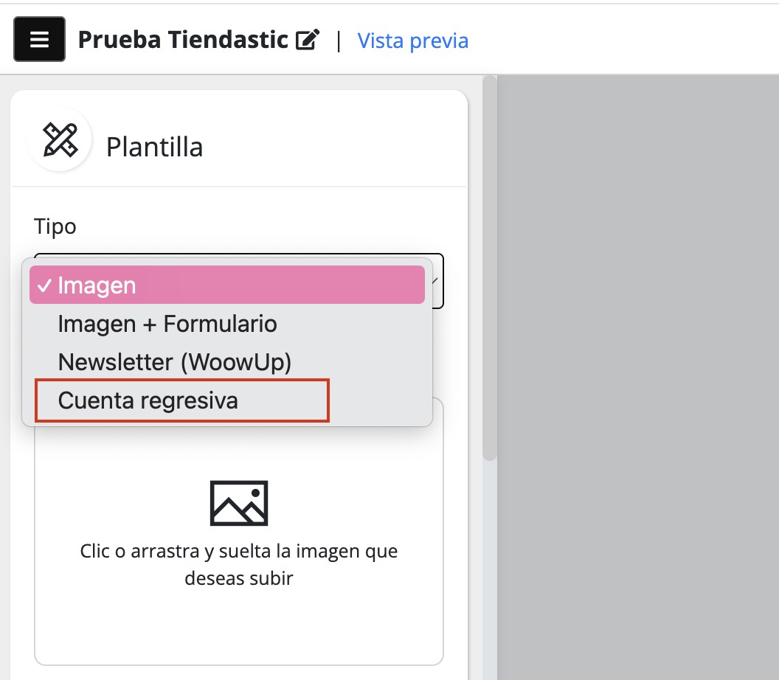Click the Plantilla ruler-and-pencil icon
The height and width of the screenshot is (680, 779).
click(60, 139)
